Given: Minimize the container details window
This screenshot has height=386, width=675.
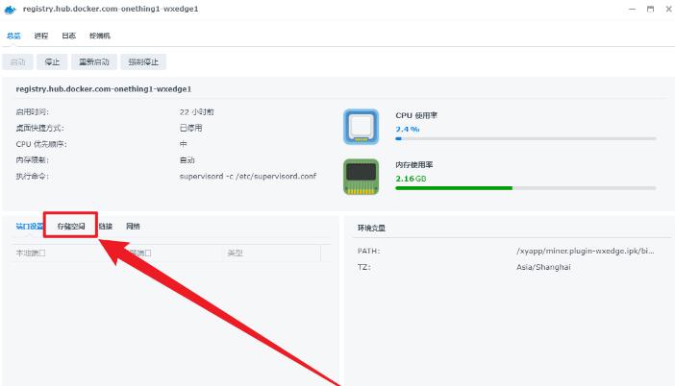Looking at the screenshot, I should point(632,9).
